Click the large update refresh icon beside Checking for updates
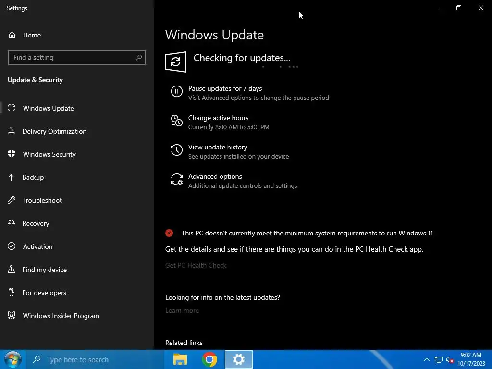492x369 pixels. pyautogui.click(x=176, y=62)
